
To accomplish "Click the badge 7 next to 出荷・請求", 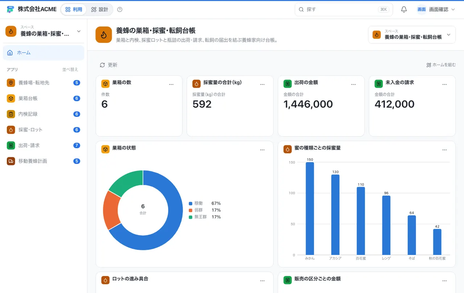I will coord(76,145).
